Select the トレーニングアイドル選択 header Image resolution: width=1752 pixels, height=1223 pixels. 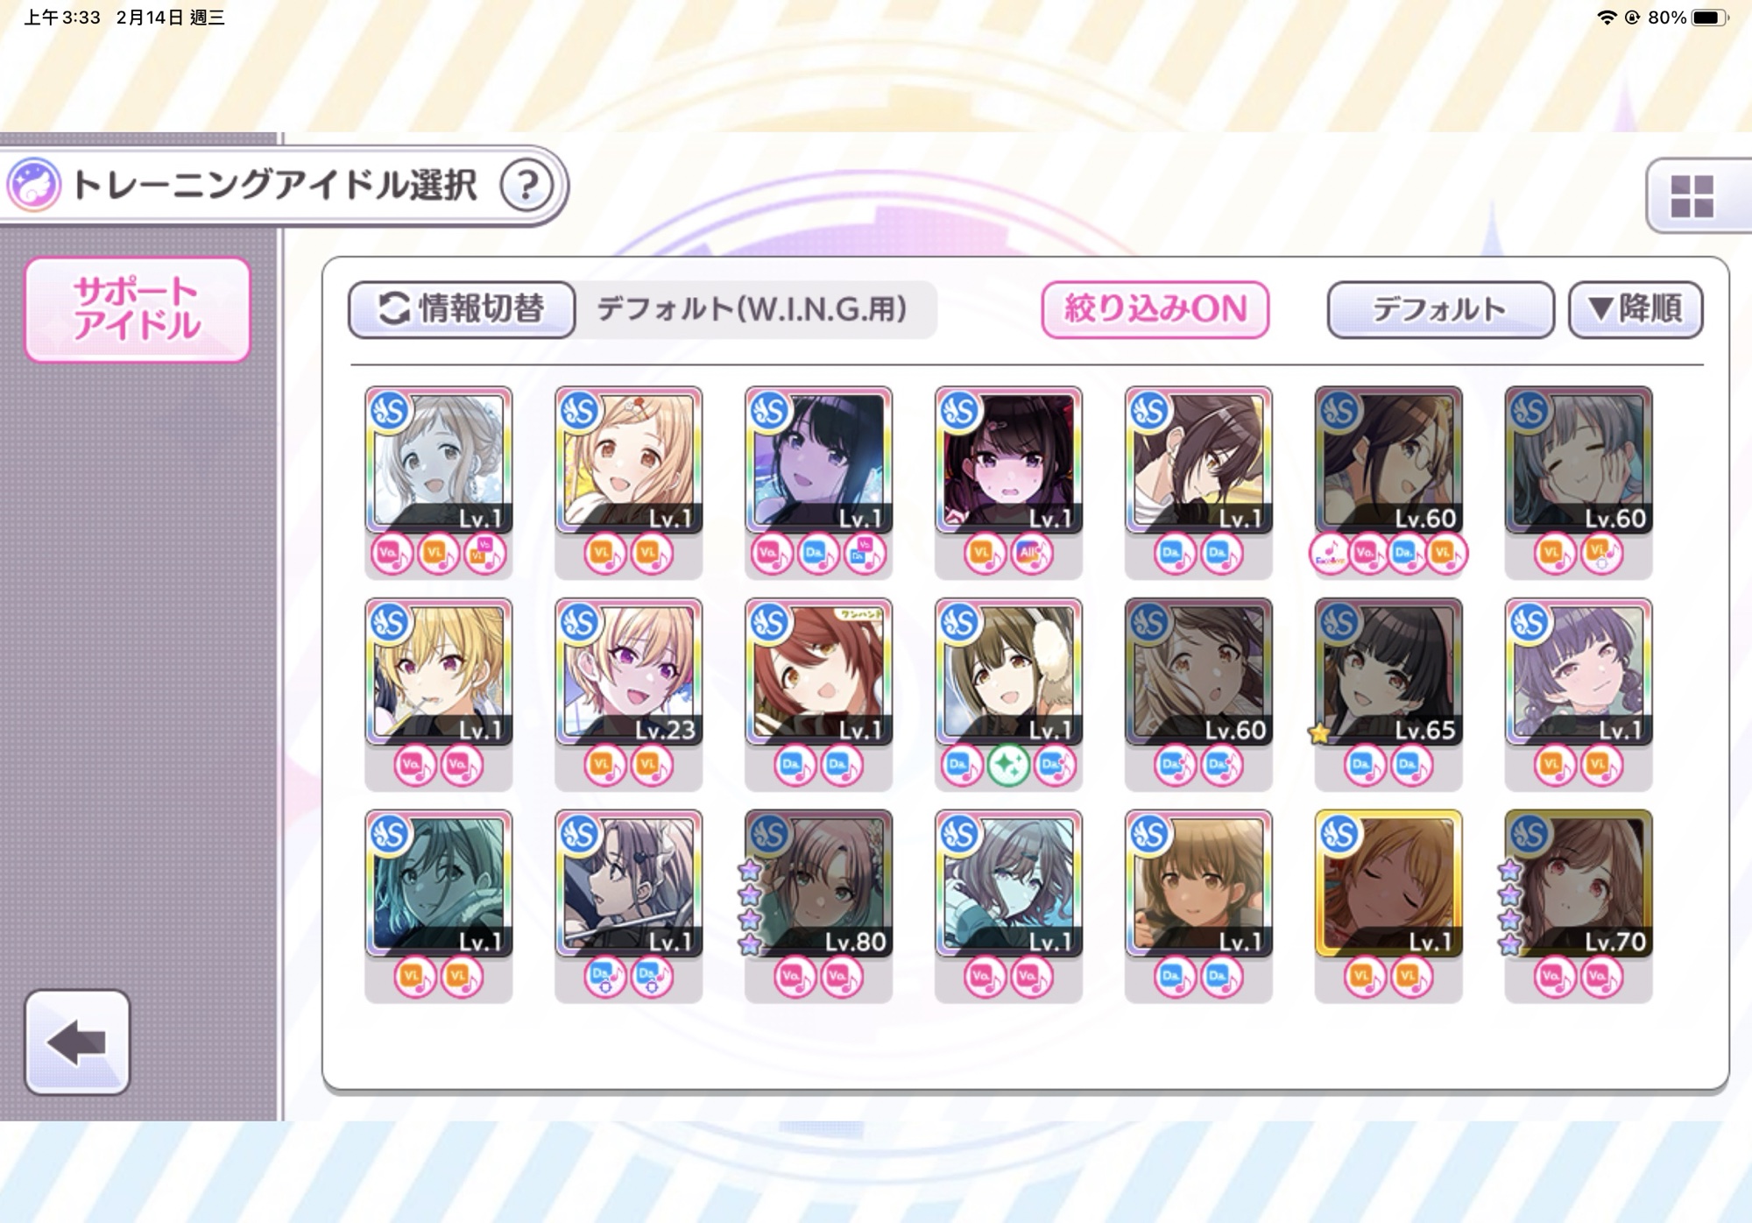point(275,185)
